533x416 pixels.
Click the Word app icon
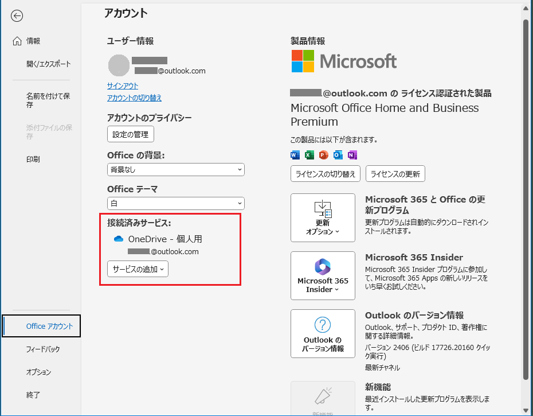295,155
